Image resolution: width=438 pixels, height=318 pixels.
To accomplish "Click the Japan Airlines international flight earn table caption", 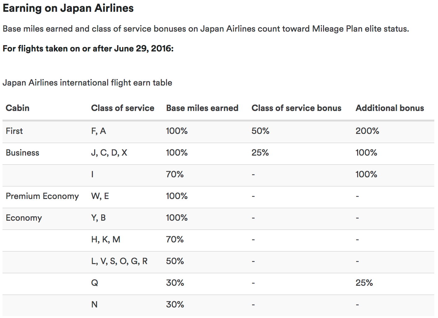I will point(87,83).
